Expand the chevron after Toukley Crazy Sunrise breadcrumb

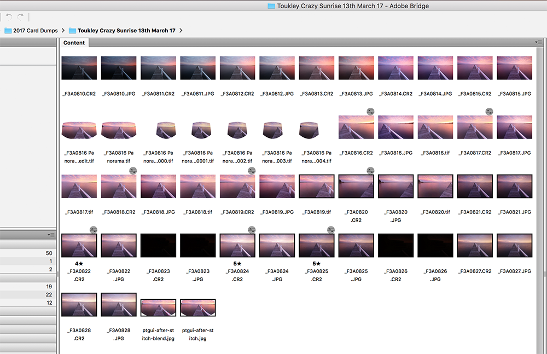tap(181, 31)
